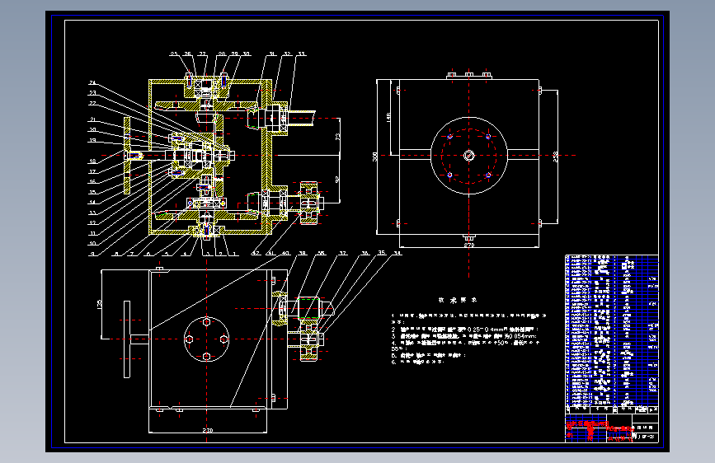Pick the 148 dimension in side view
Screen dimensions: 715x463
(388, 117)
